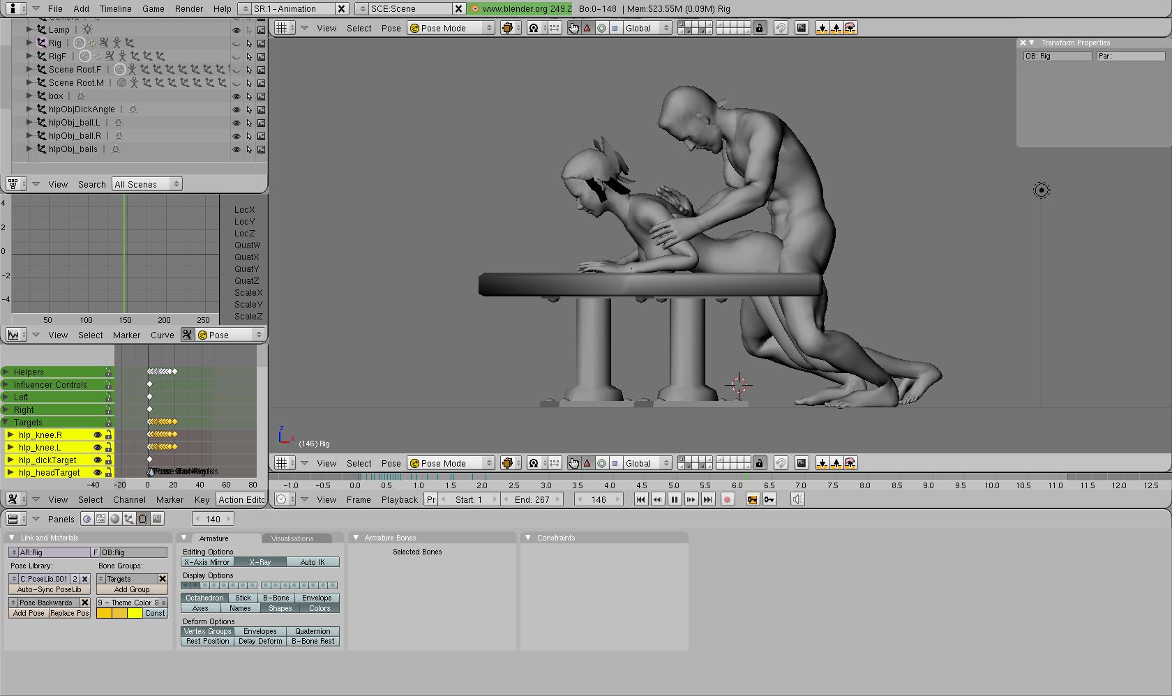Open the Pose Mode dropdown in upper viewport
1172x696 pixels.
tap(451, 28)
